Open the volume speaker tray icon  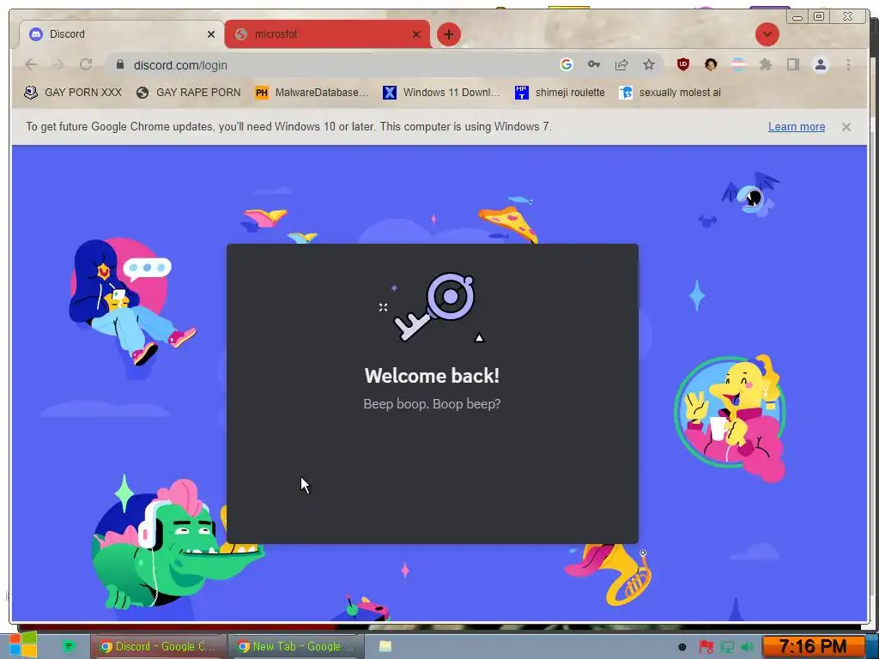coord(748,647)
